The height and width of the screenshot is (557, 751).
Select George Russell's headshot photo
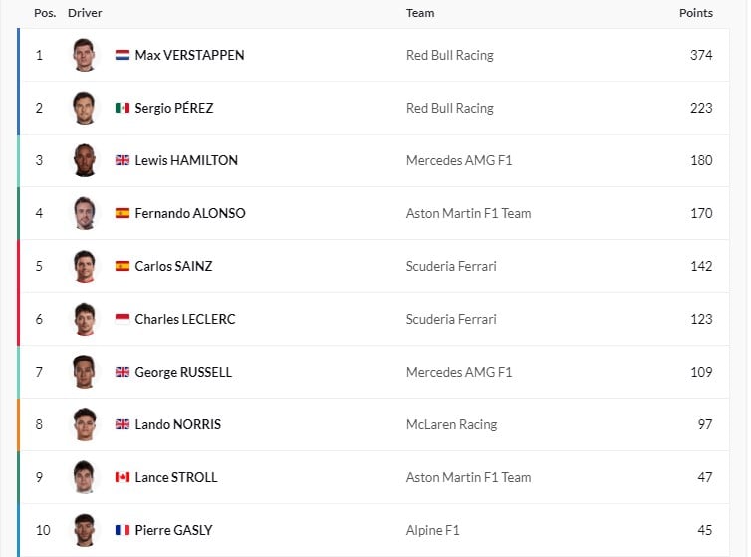[x=85, y=372]
